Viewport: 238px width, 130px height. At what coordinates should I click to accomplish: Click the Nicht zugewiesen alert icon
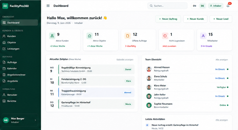pyautogui.click(x=165, y=36)
